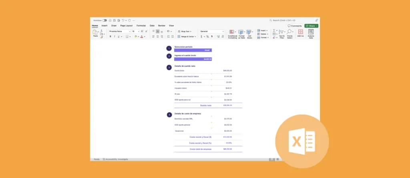This screenshot has height=178, width=410.
Task: Open the Review tab
Action: tap(162, 26)
